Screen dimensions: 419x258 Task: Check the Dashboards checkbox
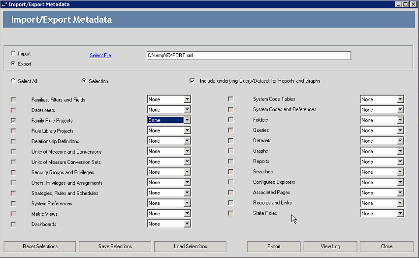tap(13, 225)
